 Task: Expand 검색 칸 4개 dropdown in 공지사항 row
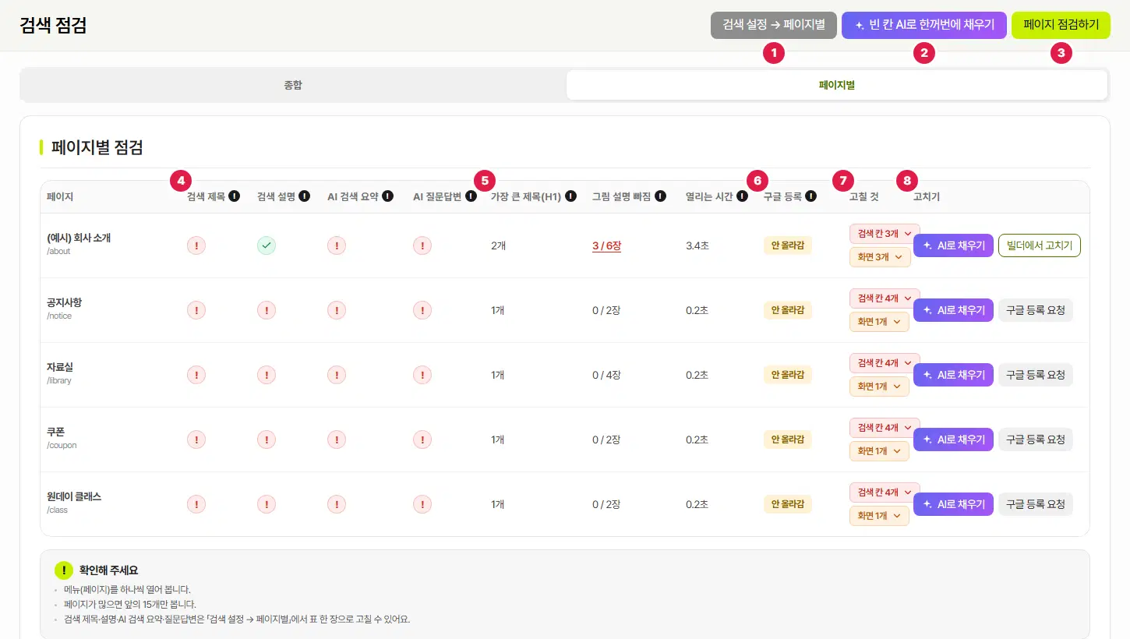pyautogui.click(x=885, y=298)
